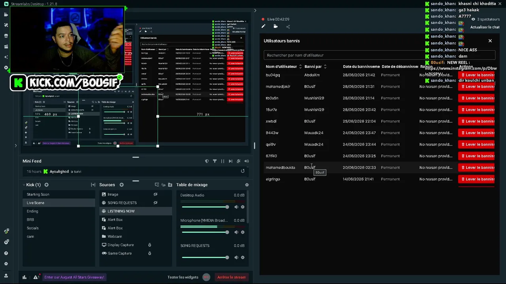Click Arrêter le stream button
The image size is (506, 284).
[x=232, y=277]
